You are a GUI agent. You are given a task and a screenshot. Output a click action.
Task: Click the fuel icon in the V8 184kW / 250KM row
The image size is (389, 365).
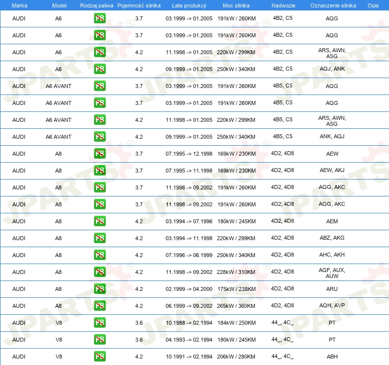coord(99,322)
